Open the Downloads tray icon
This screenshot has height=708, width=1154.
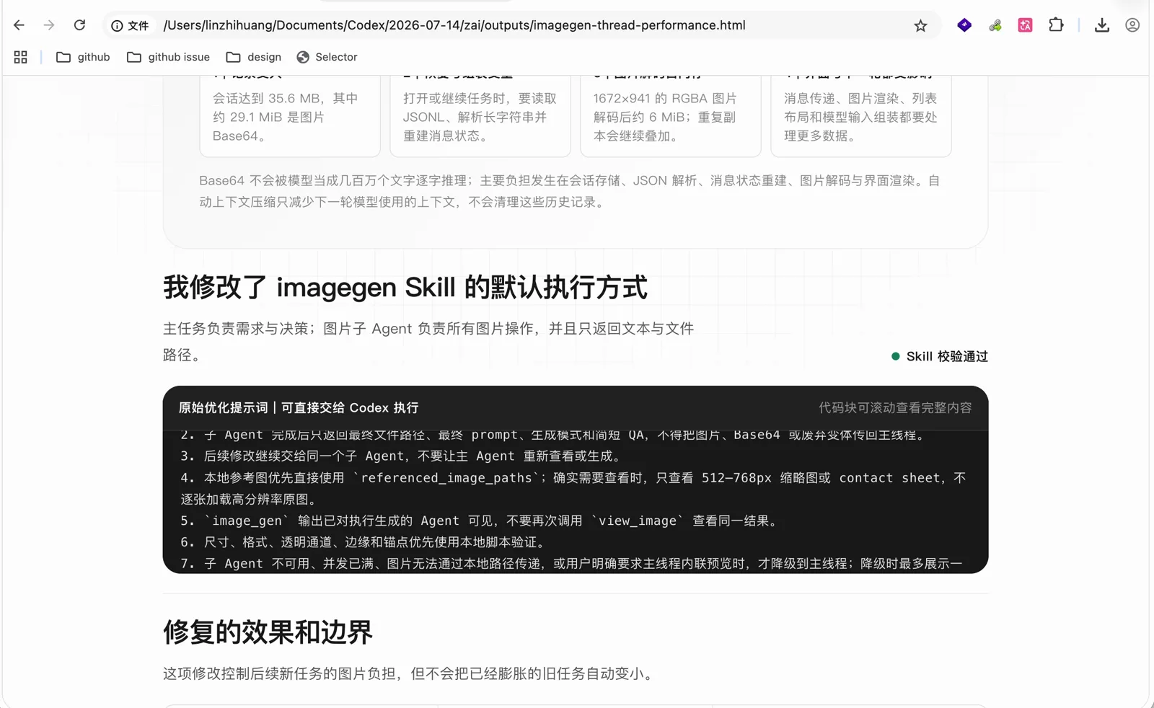1101,25
